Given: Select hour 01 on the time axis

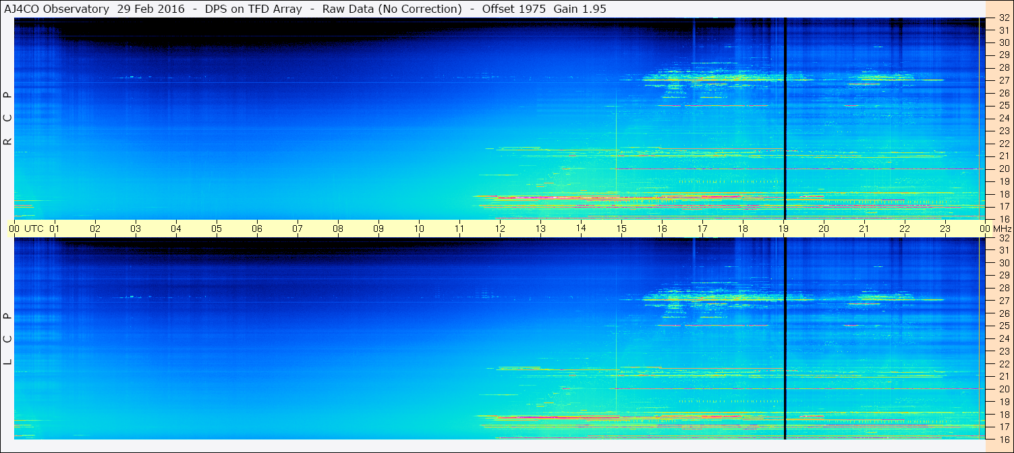Looking at the screenshot, I should click(x=55, y=229).
